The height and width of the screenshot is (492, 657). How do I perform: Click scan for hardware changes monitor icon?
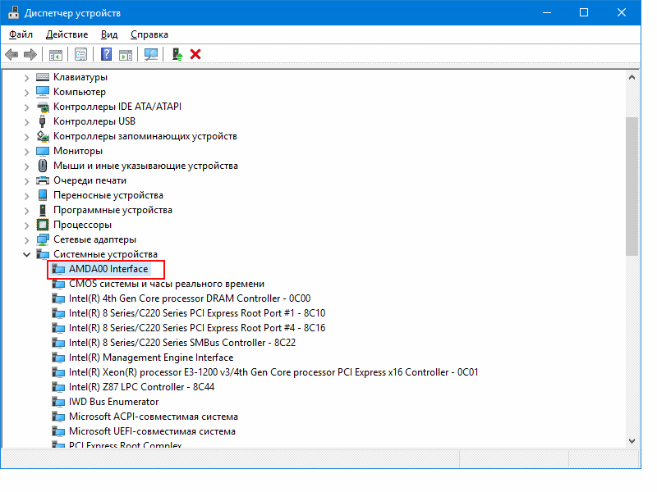tap(151, 54)
